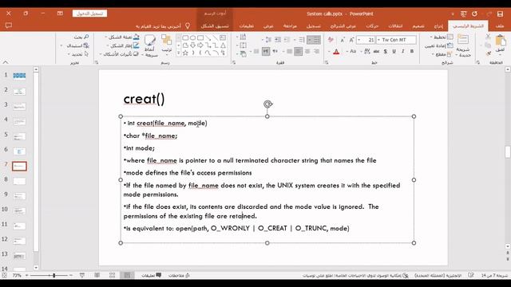Open comments pane speech bubble icon
The width and height of the screenshot is (511, 287).
click(9, 26)
